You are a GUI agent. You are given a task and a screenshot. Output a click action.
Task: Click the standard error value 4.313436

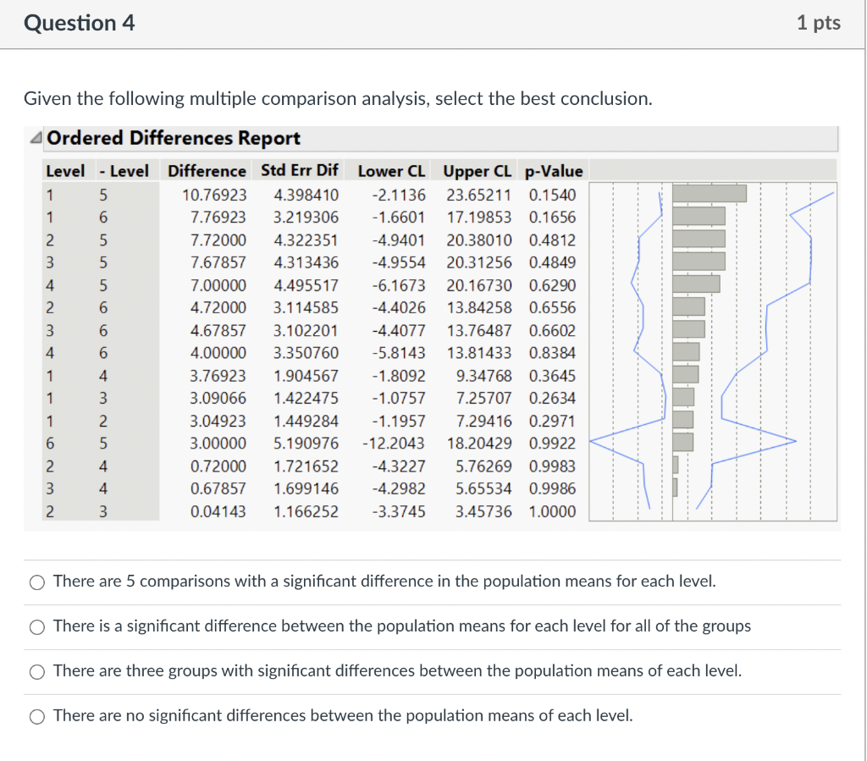[x=306, y=262]
